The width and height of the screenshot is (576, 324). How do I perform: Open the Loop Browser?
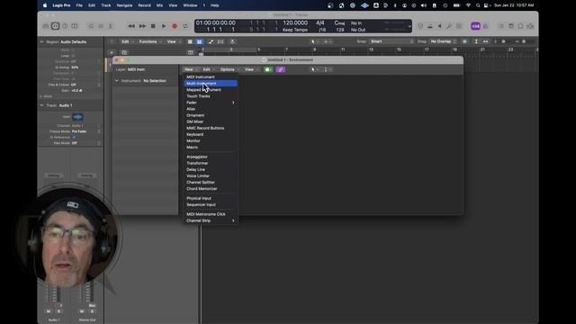click(x=520, y=26)
